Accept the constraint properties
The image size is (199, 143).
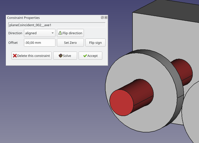click(x=90, y=56)
